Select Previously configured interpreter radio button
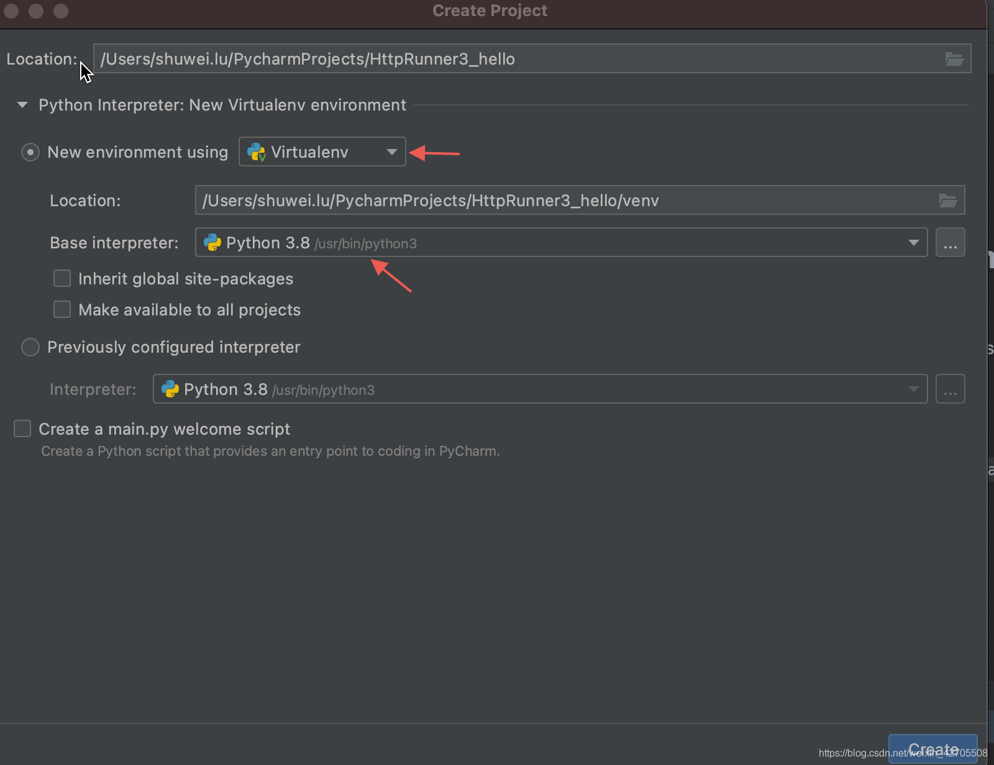This screenshot has width=994, height=765. click(30, 347)
